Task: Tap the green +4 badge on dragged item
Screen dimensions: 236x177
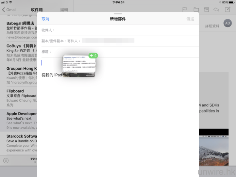Action: pyautogui.click(x=93, y=55)
